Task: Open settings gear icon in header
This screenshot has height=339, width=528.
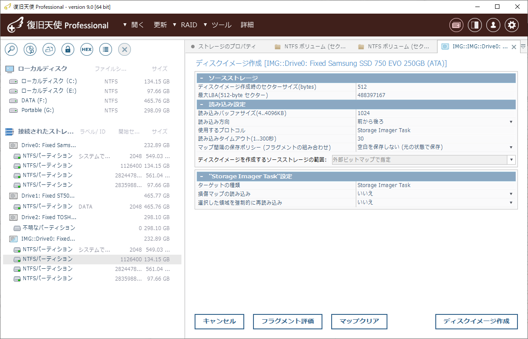Action: (512, 25)
